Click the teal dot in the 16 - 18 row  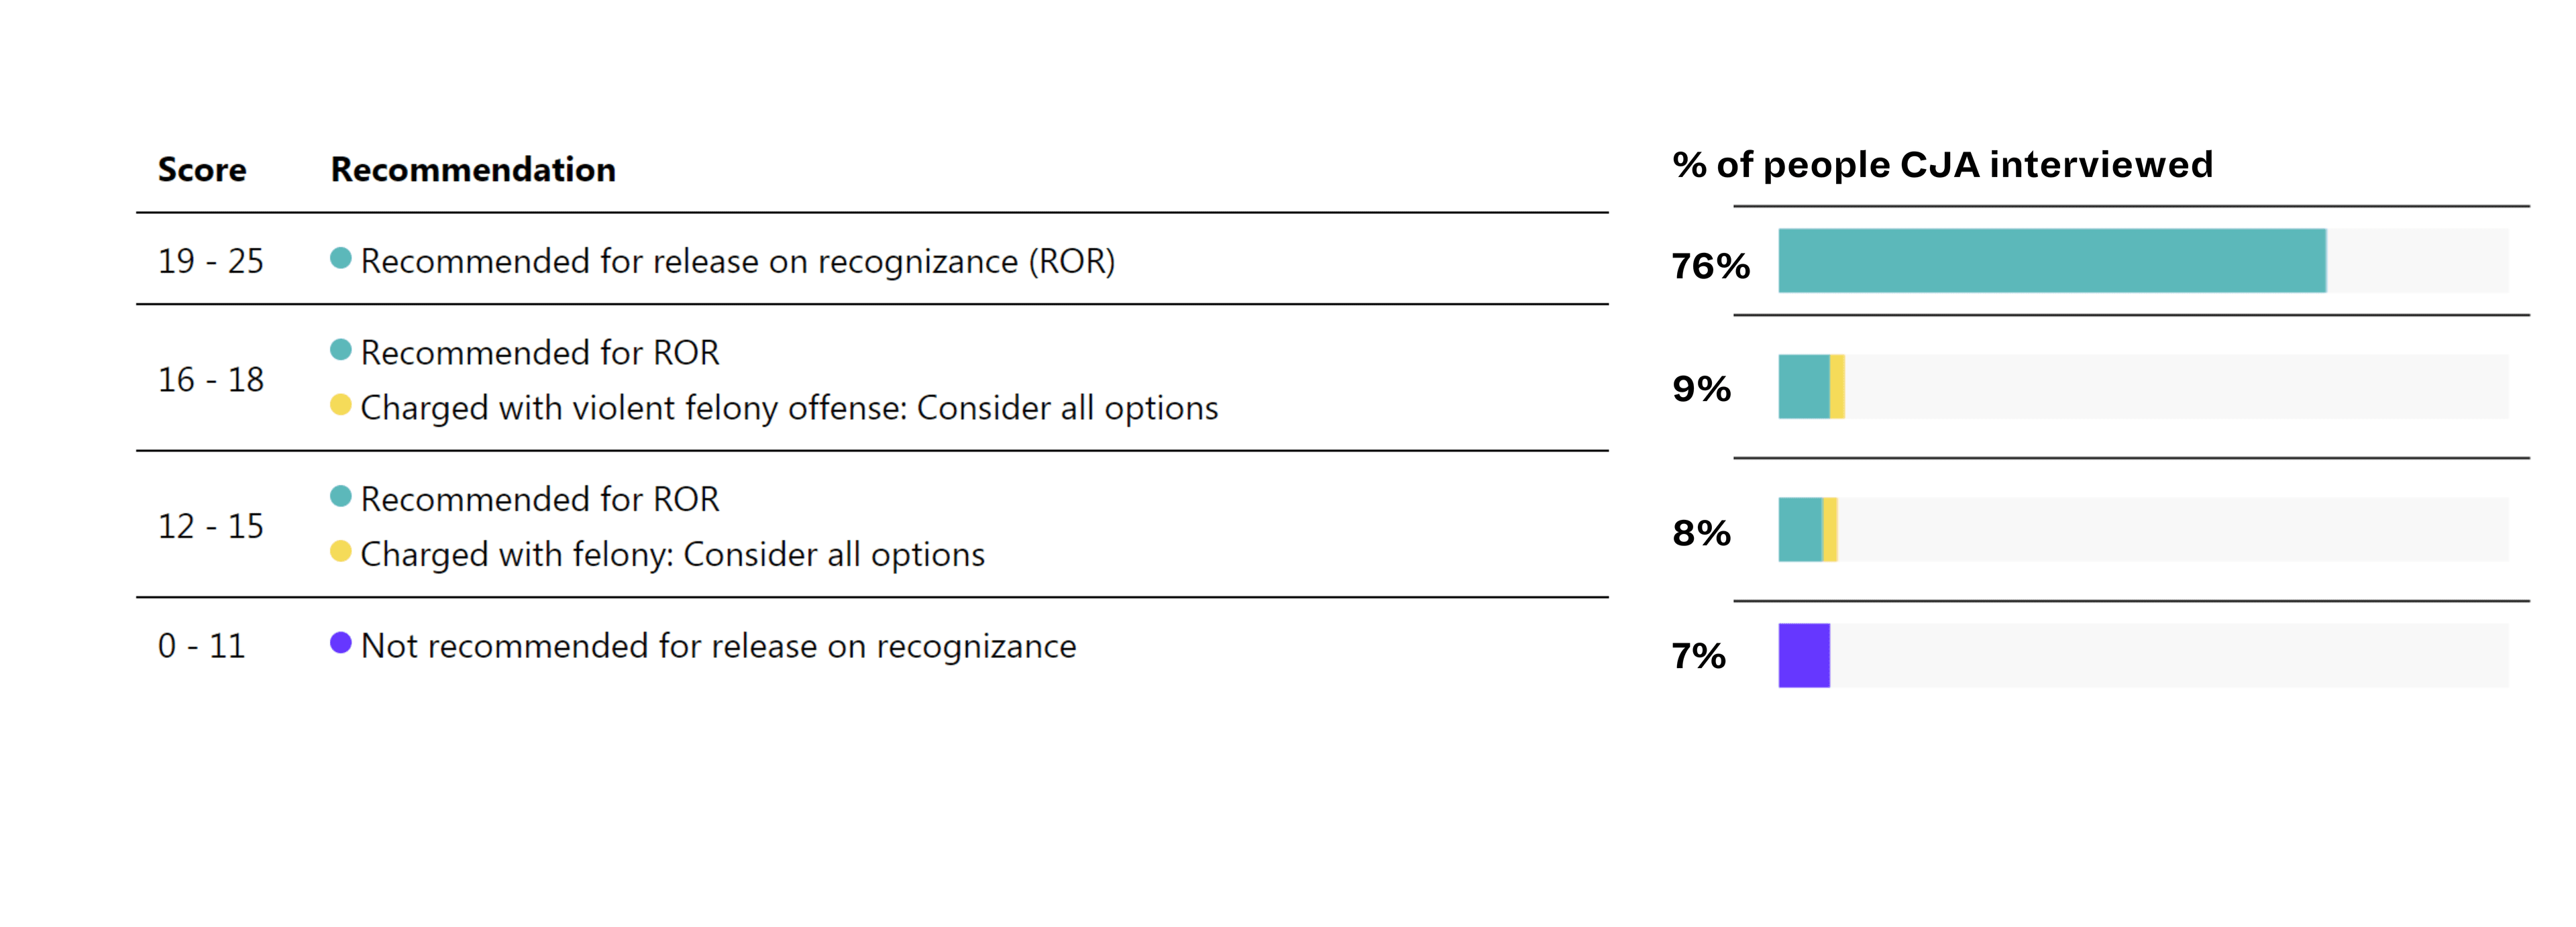coord(340,350)
